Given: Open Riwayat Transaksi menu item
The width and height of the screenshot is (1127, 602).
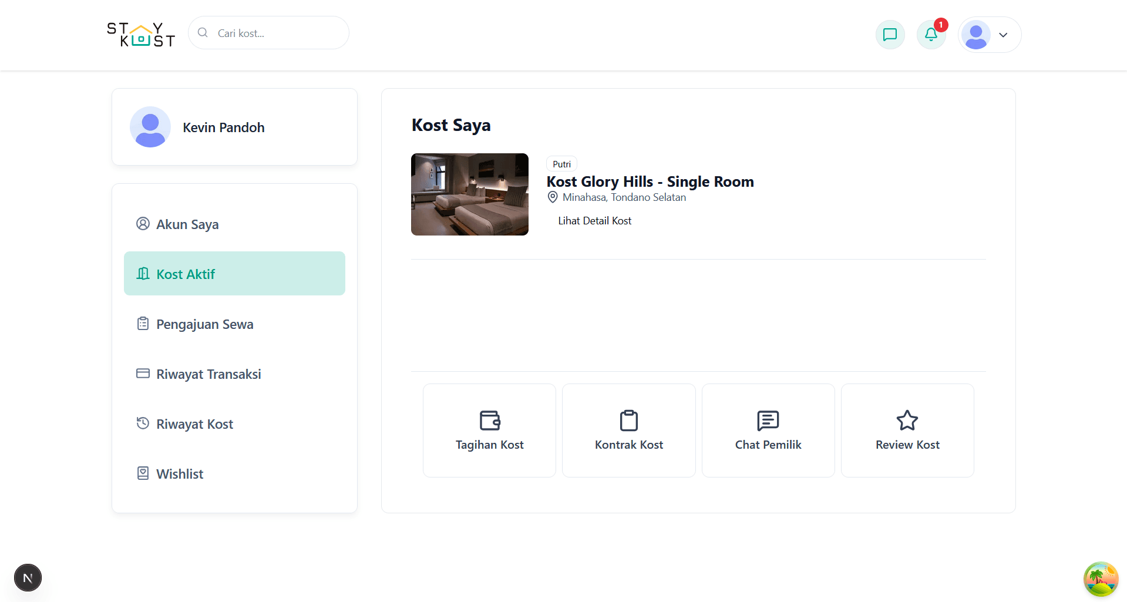Looking at the screenshot, I should (x=234, y=374).
